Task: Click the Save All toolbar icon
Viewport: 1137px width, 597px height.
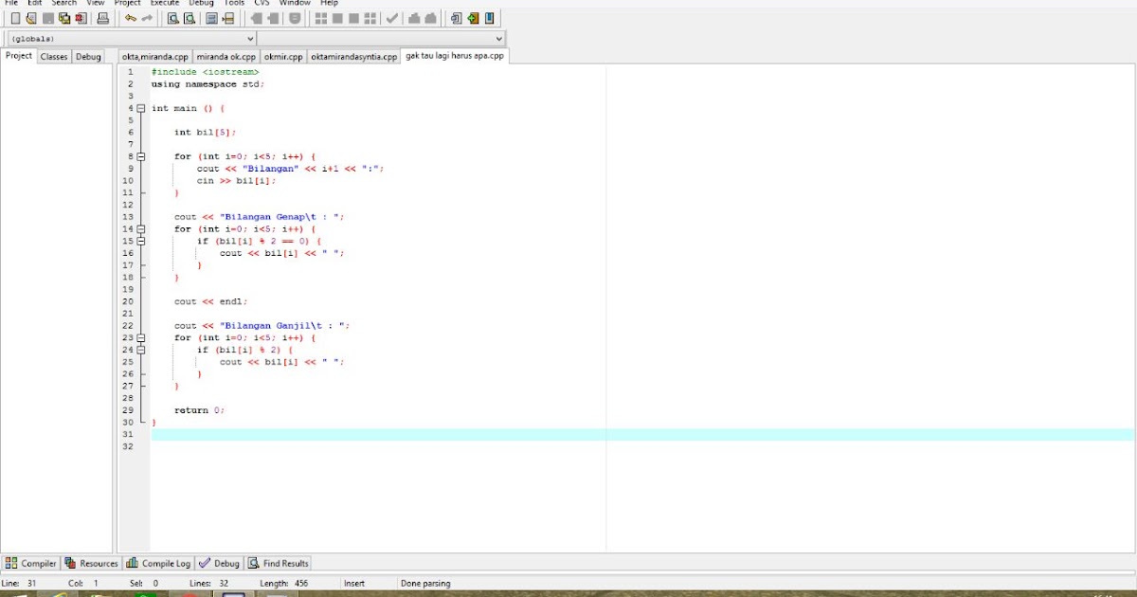Action: point(64,18)
